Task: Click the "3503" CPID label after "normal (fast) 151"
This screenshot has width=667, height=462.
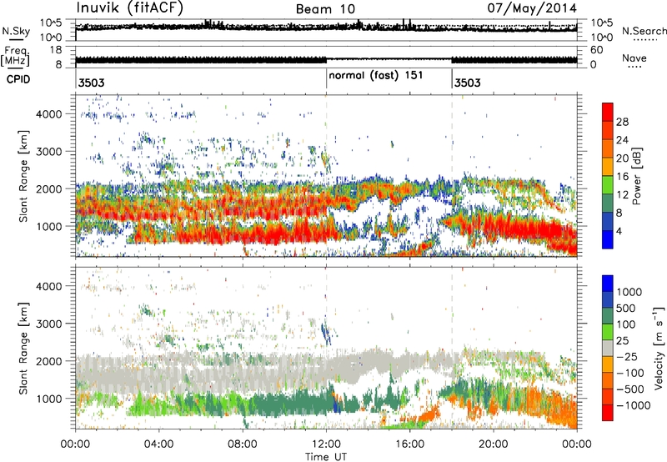Action: click(468, 83)
